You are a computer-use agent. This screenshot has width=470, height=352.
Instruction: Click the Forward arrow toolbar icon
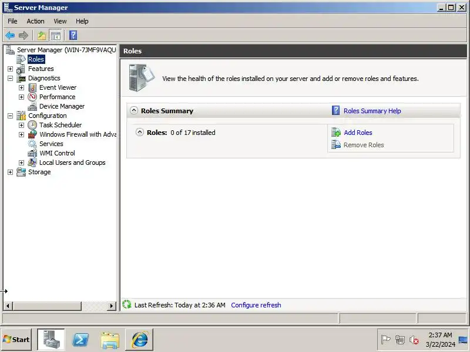click(23, 35)
